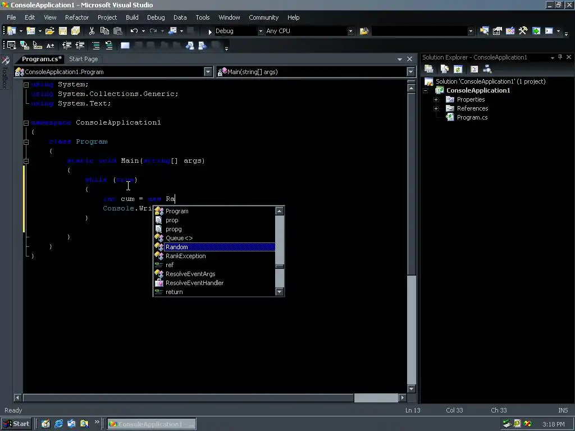Collapse the Main method outlining box

26,161
